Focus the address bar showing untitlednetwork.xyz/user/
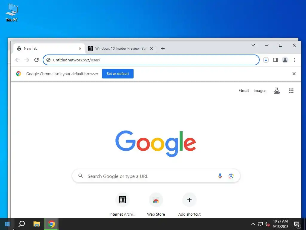This screenshot has height=230, width=306. (151, 60)
